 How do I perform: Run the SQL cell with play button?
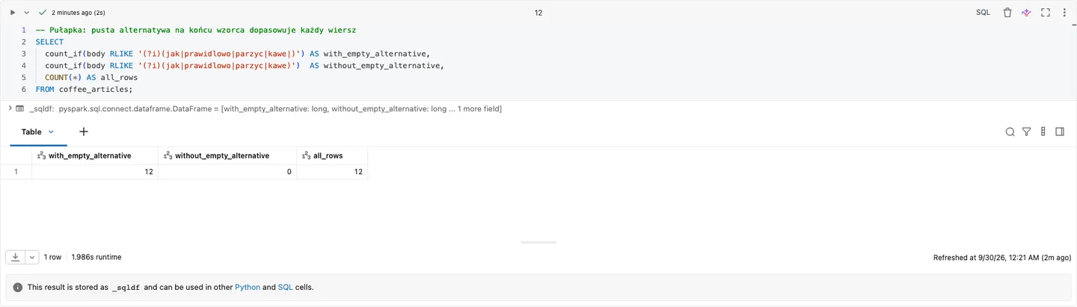(13, 13)
